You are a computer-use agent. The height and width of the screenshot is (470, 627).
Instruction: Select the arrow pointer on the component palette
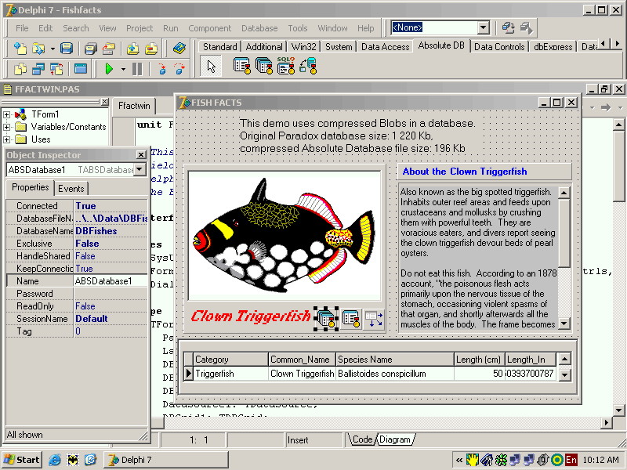point(211,66)
